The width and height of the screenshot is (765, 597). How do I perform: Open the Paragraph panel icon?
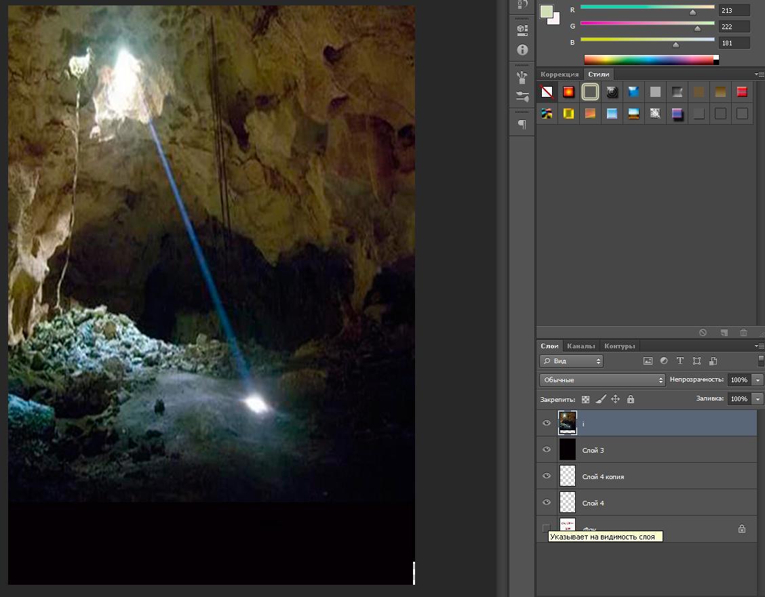click(x=522, y=125)
